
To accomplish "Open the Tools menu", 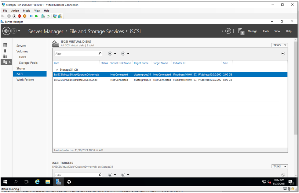I will pyautogui.click(x=265, y=31).
